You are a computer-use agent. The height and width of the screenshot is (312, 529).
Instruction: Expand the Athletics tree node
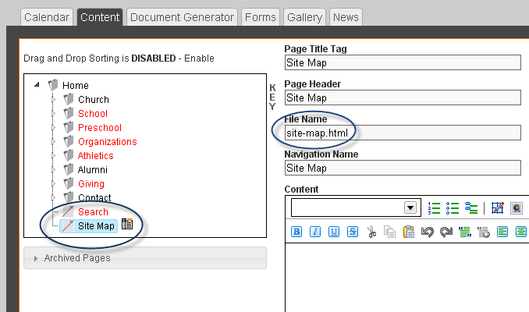(x=53, y=155)
